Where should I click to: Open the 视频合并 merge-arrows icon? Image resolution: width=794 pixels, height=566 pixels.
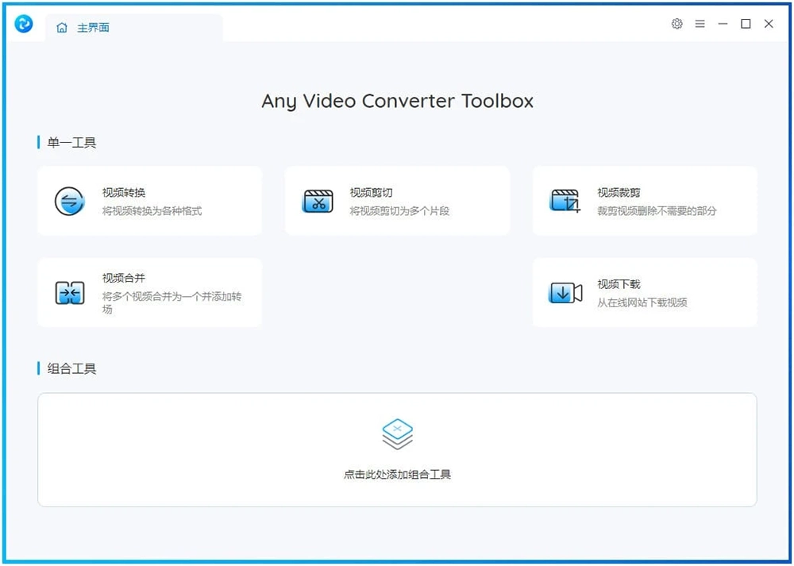69,292
